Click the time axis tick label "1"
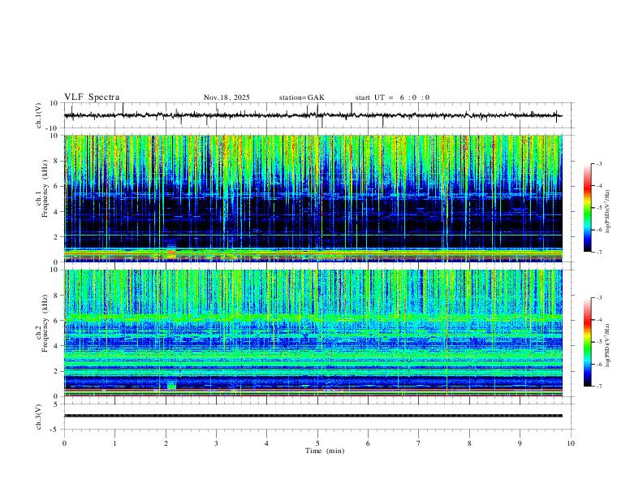This screenshot has height=497, width=643. coord(115,443)
